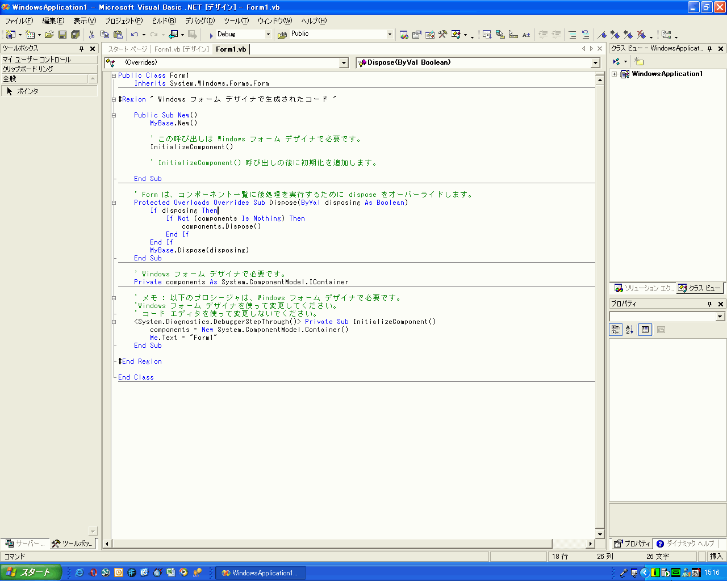Open the ファイル(F) menu
This screenshot has width=727, height=581.
[19, 20]
